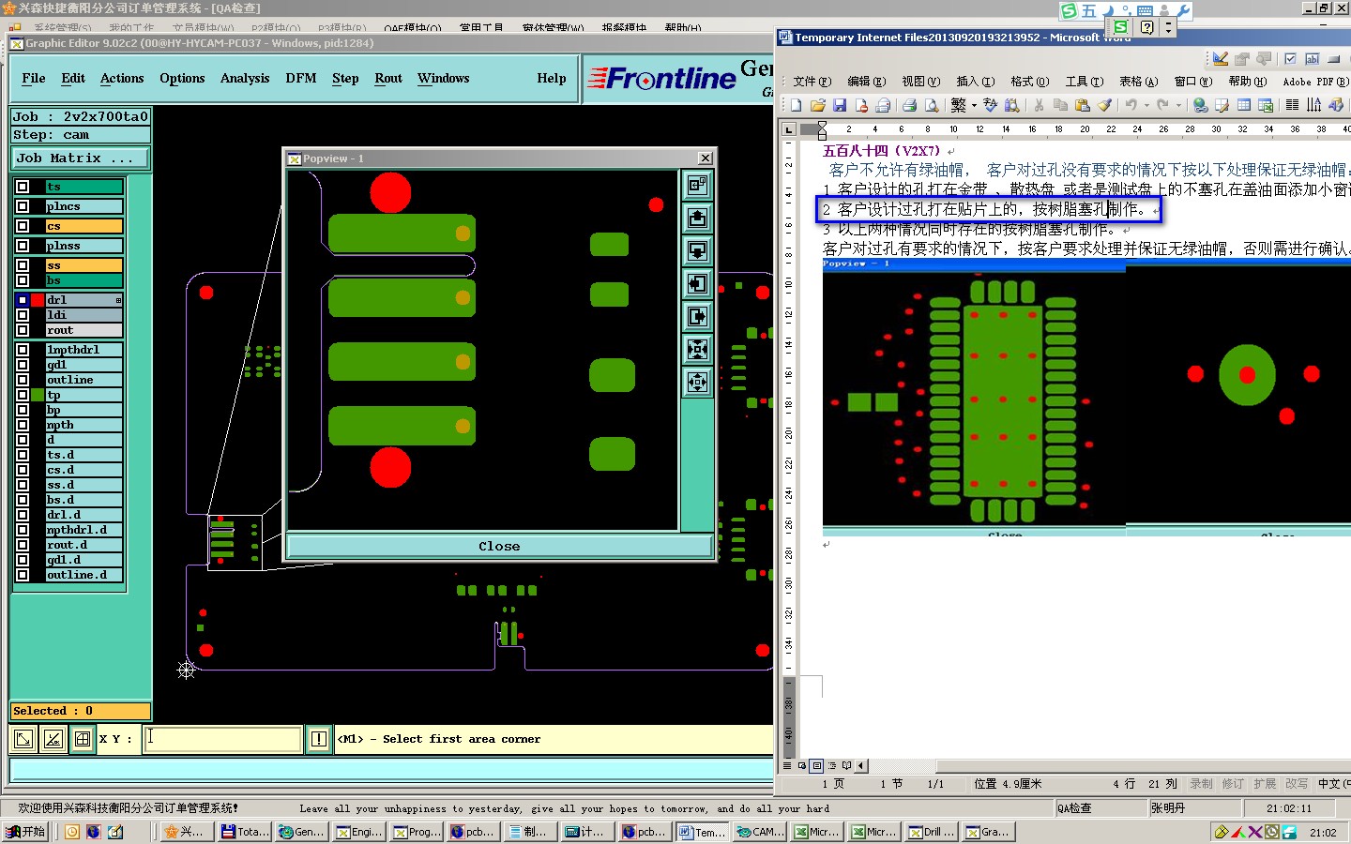Click the exclamation mark icon

tap(319, 739)
